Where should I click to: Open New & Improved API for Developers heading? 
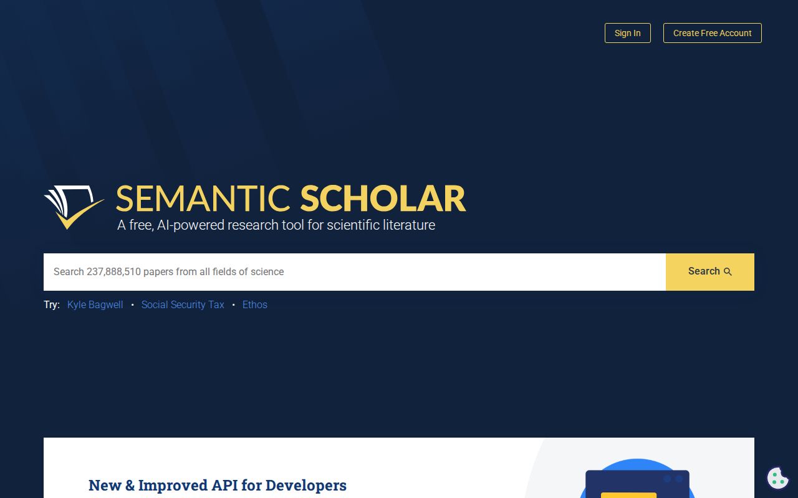coord(218,485)
